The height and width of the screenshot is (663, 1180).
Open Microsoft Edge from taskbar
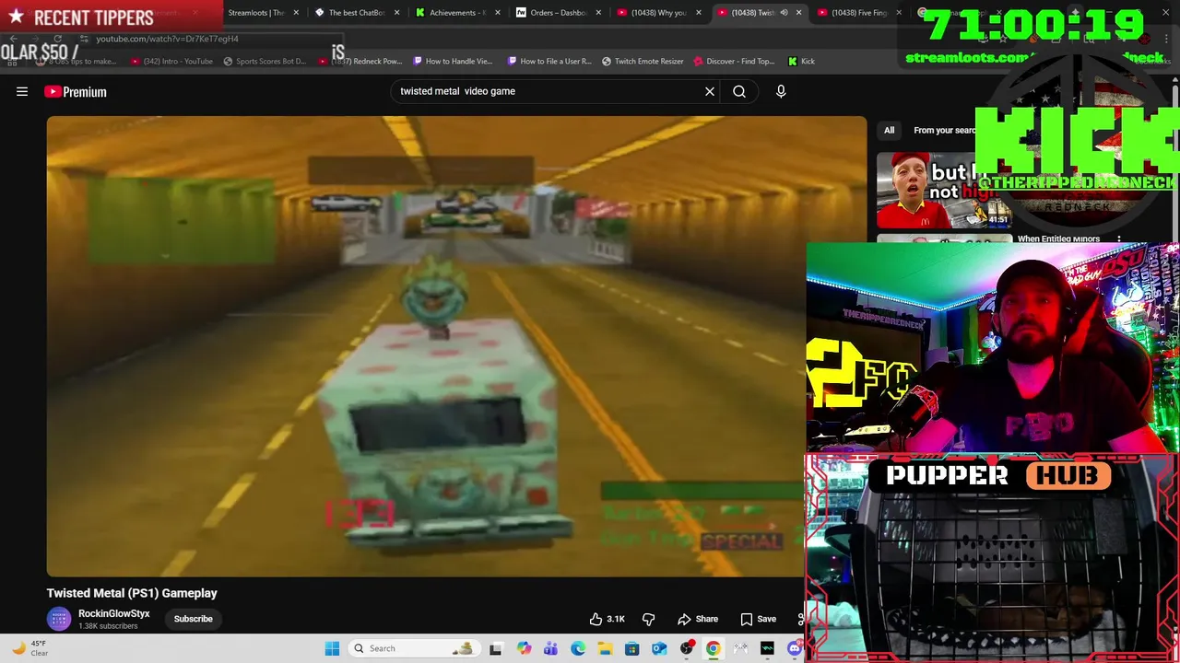click(578, 648)
